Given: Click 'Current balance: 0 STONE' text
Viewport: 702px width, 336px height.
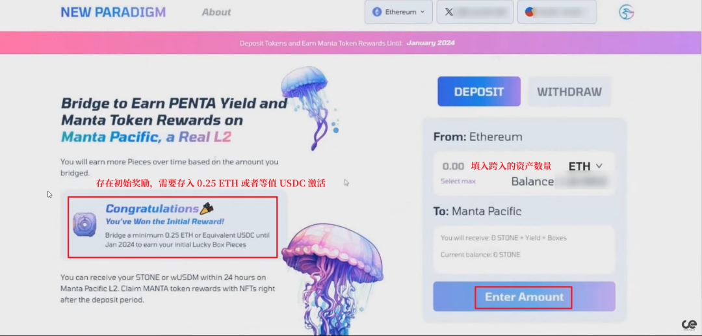Looking at the screenshot, I should point(480,255).
